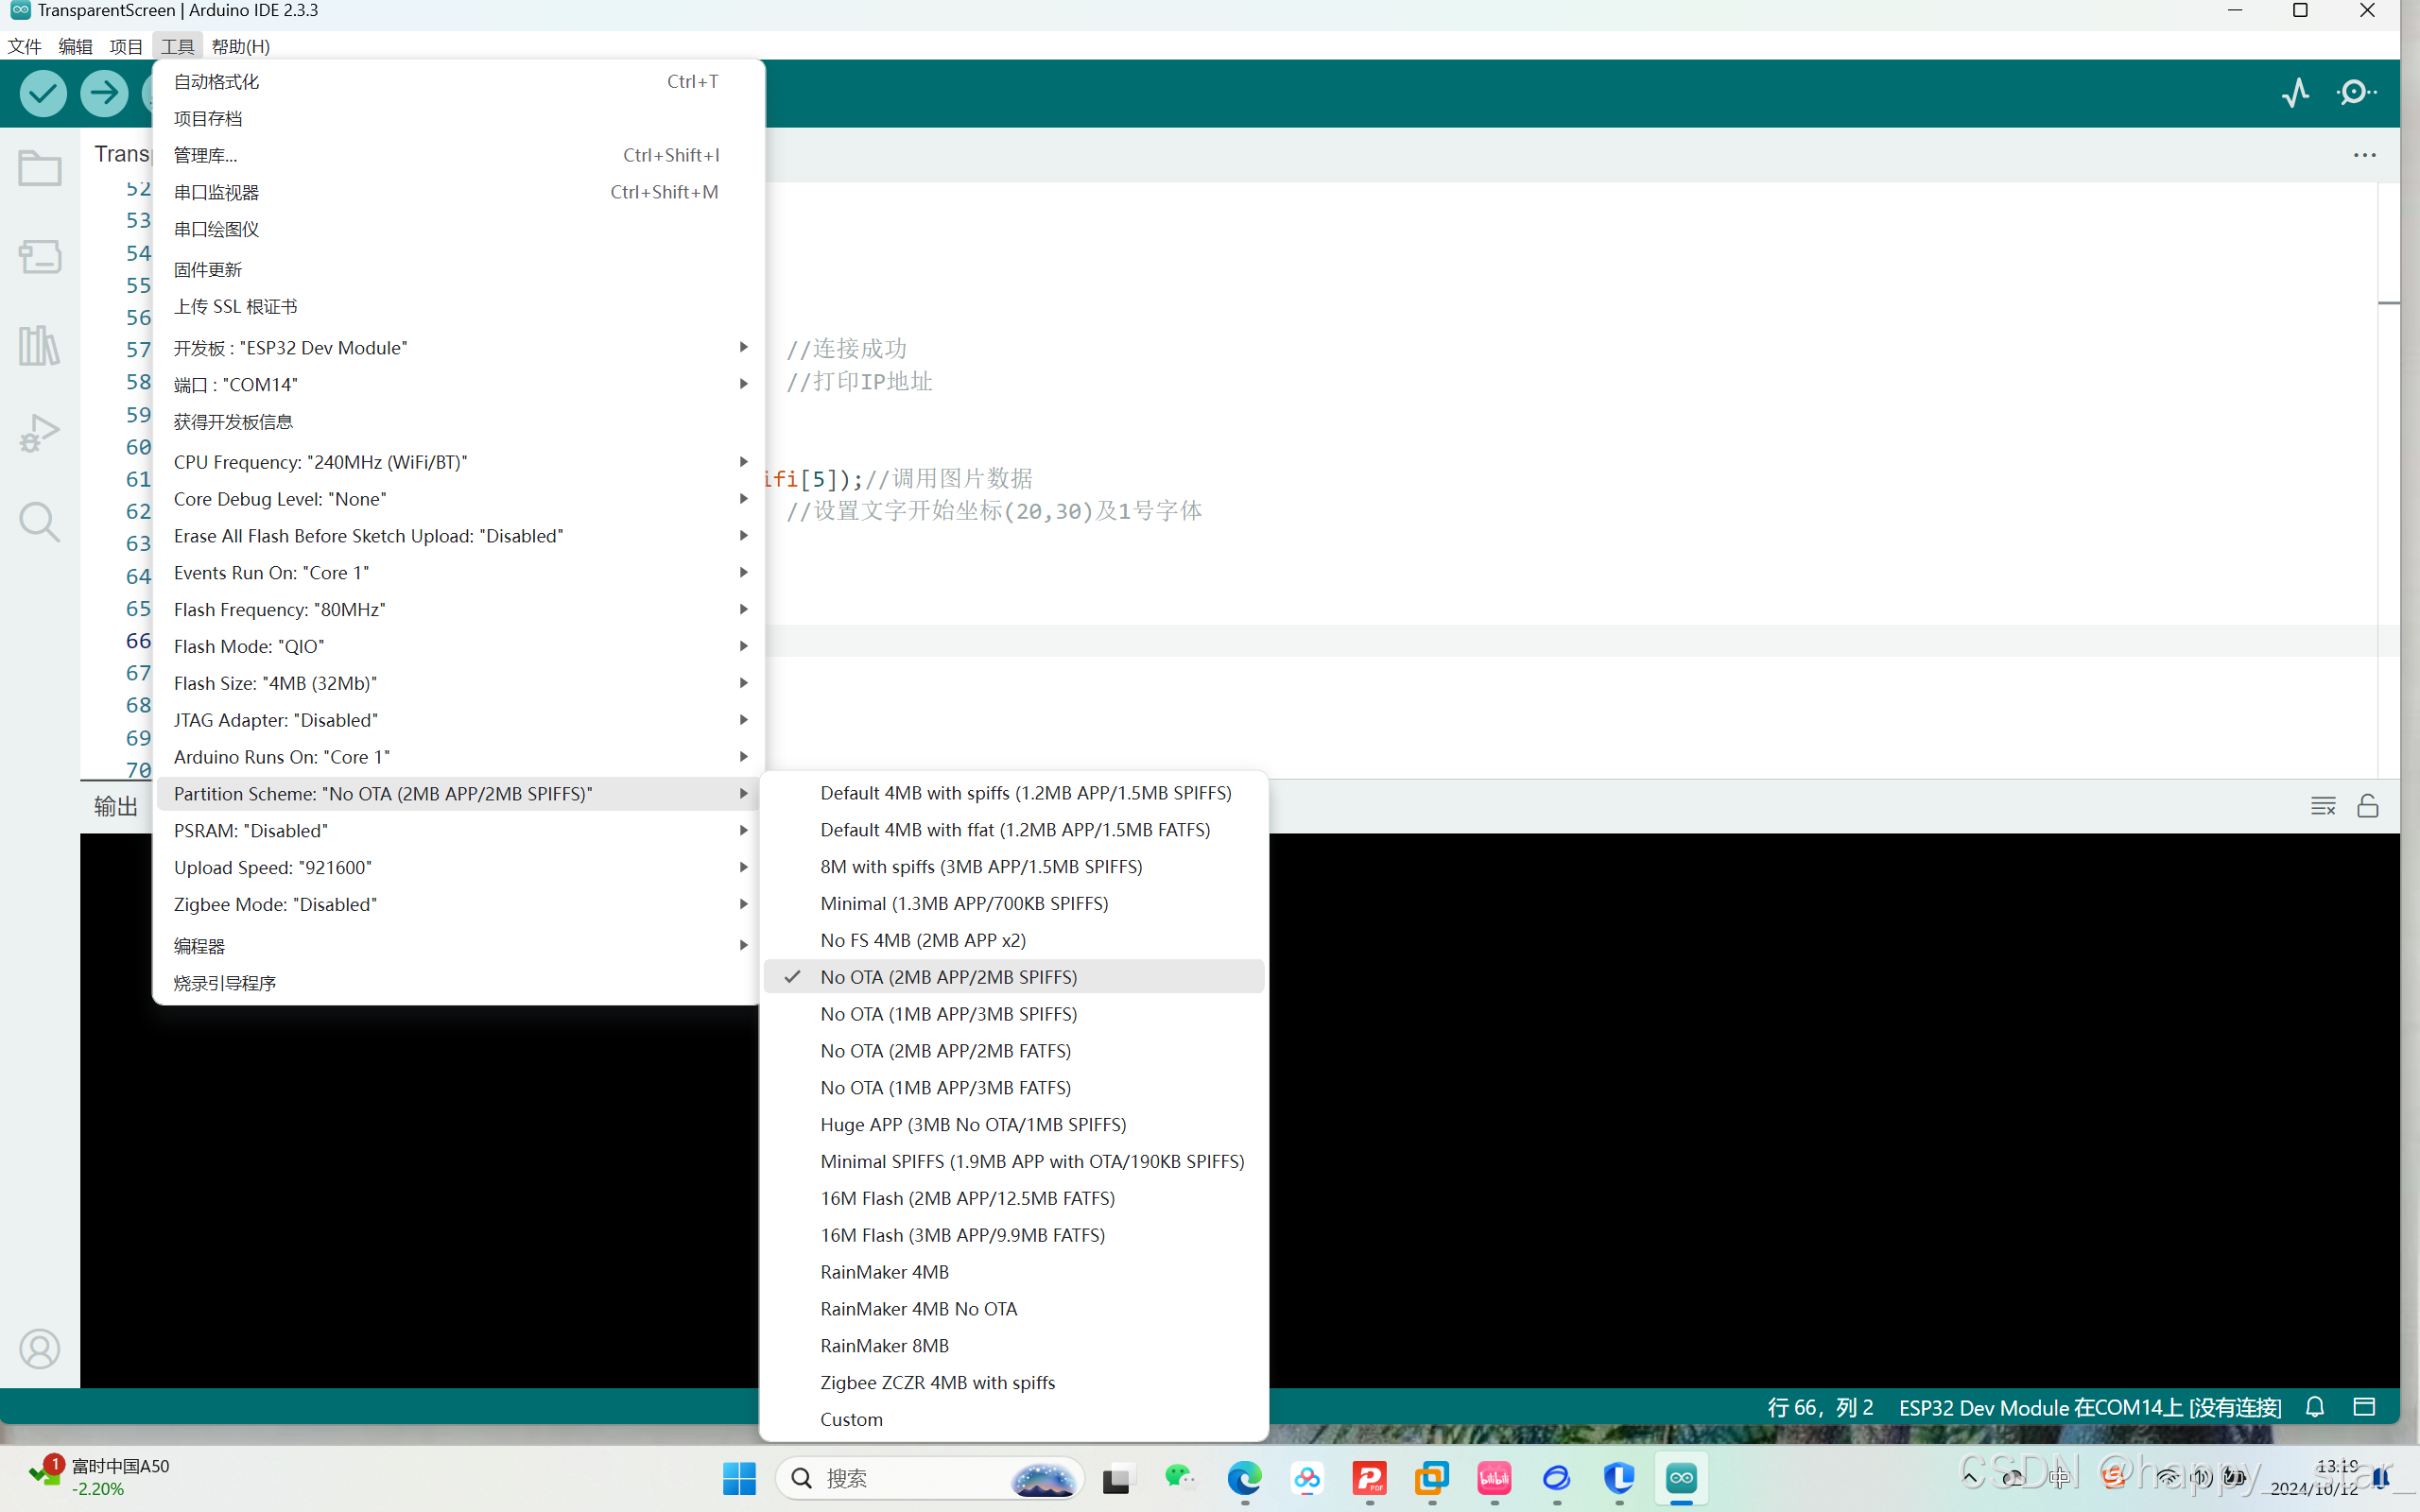Image resolution: width=2420 pixels, height=1512 pixels.
Task: Select 管理库 from the Tools menu
Action: [x=206, y=154]
